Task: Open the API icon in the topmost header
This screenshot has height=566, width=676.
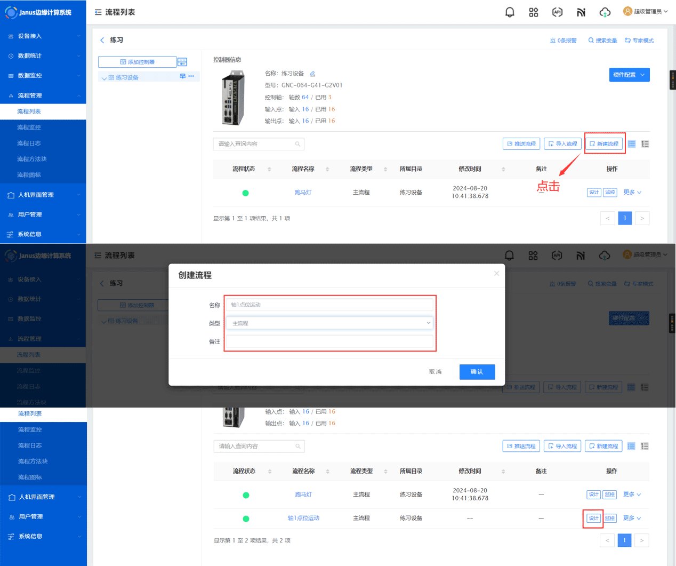Action: (557, 12)
